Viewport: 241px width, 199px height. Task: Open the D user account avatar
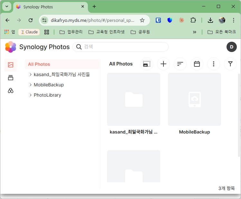pyautogui.click(x=231, y=47)
